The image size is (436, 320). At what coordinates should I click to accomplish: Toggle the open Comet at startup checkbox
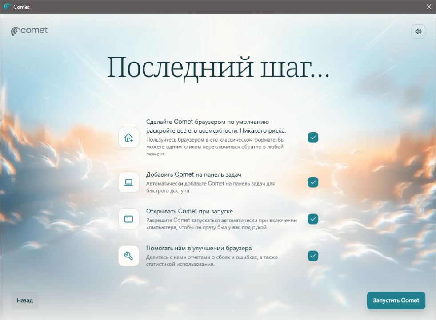(x=313, y=219)
